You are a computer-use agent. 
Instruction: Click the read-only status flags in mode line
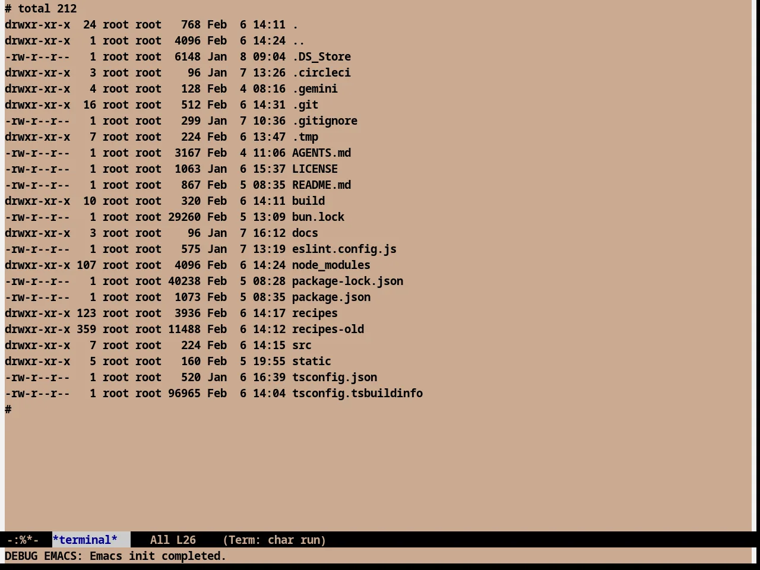(x=23, y=540)
